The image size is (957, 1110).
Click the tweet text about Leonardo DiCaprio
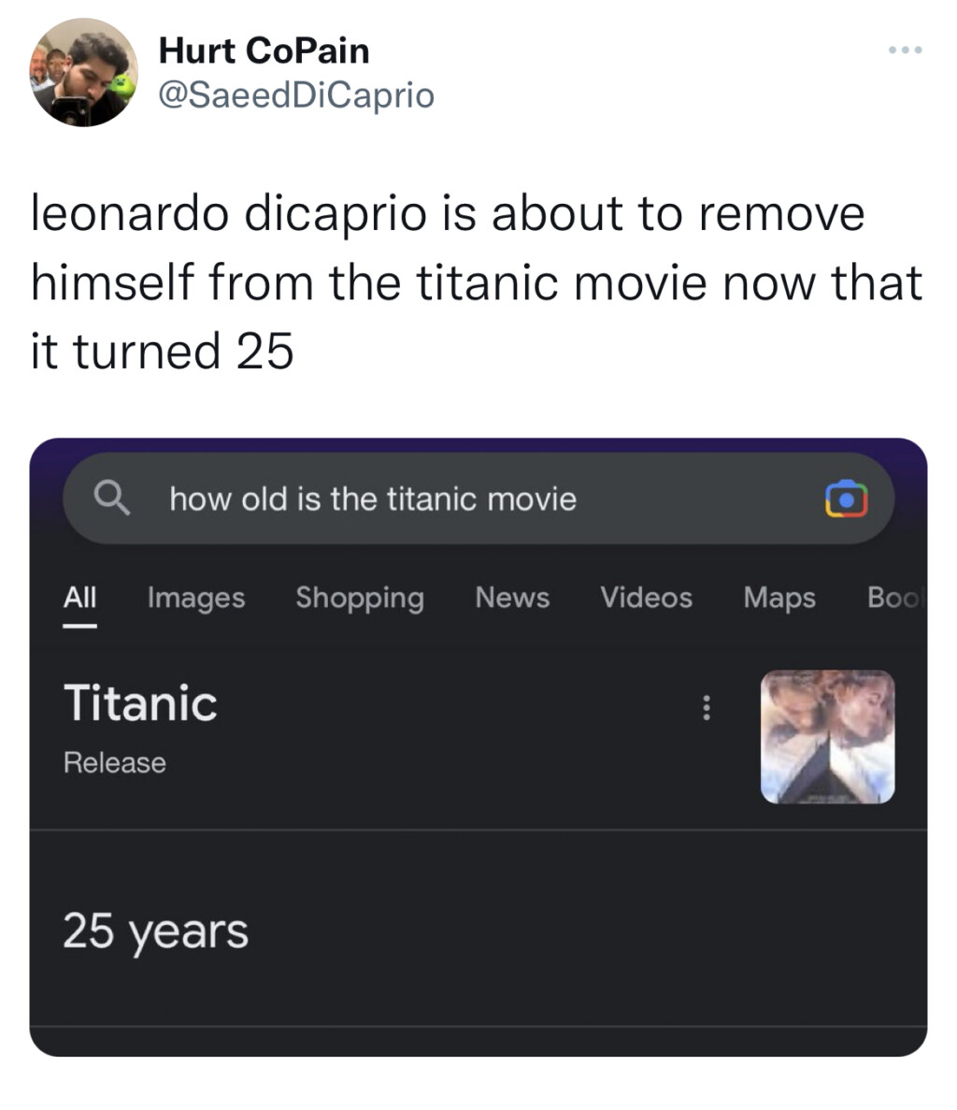pos(467,281)
